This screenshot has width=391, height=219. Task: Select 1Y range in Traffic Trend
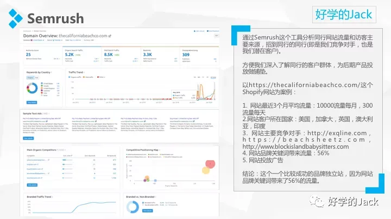203,77
